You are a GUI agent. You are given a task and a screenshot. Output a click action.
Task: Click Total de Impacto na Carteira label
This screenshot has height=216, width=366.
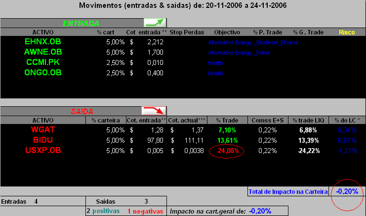point(288,191)
